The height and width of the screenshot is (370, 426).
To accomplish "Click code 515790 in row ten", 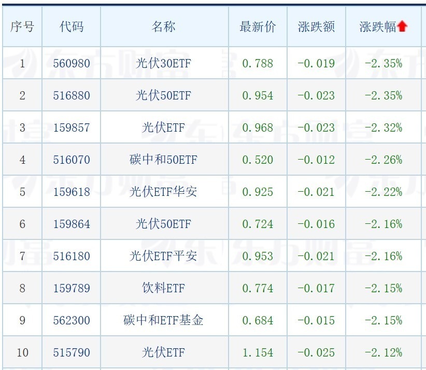I will pos(72,352).
